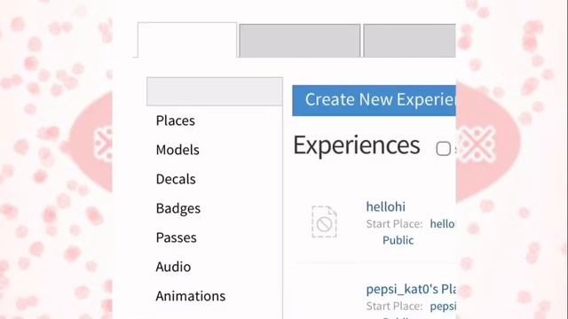
Task: Go to Audio in the sidebar
Action: pos(173,267)
